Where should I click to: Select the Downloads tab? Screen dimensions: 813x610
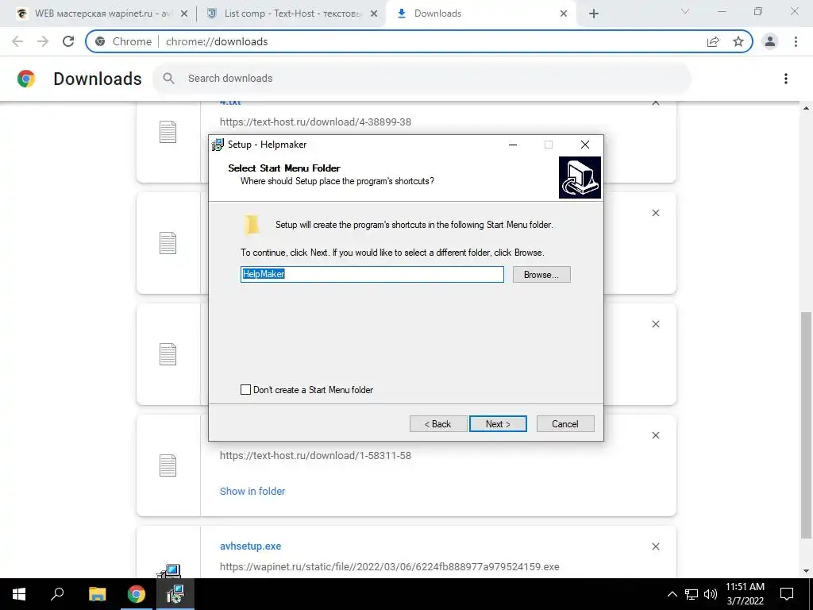click(480, 14)
